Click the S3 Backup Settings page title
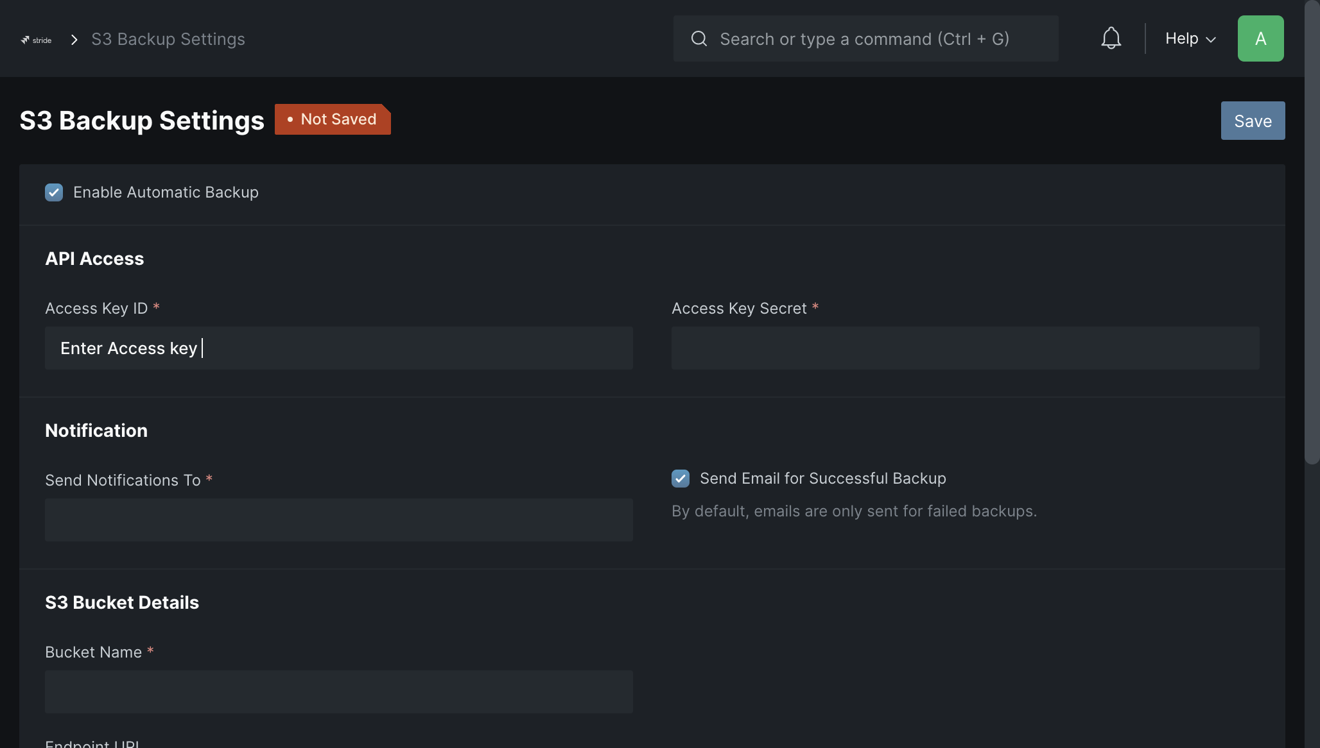 coord(142,121)
